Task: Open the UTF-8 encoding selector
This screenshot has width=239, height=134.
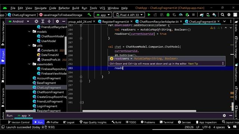Action: pyautogui.click(x=207, y=127)
